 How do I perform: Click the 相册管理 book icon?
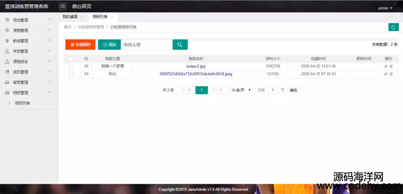click(x=7, y=93)
